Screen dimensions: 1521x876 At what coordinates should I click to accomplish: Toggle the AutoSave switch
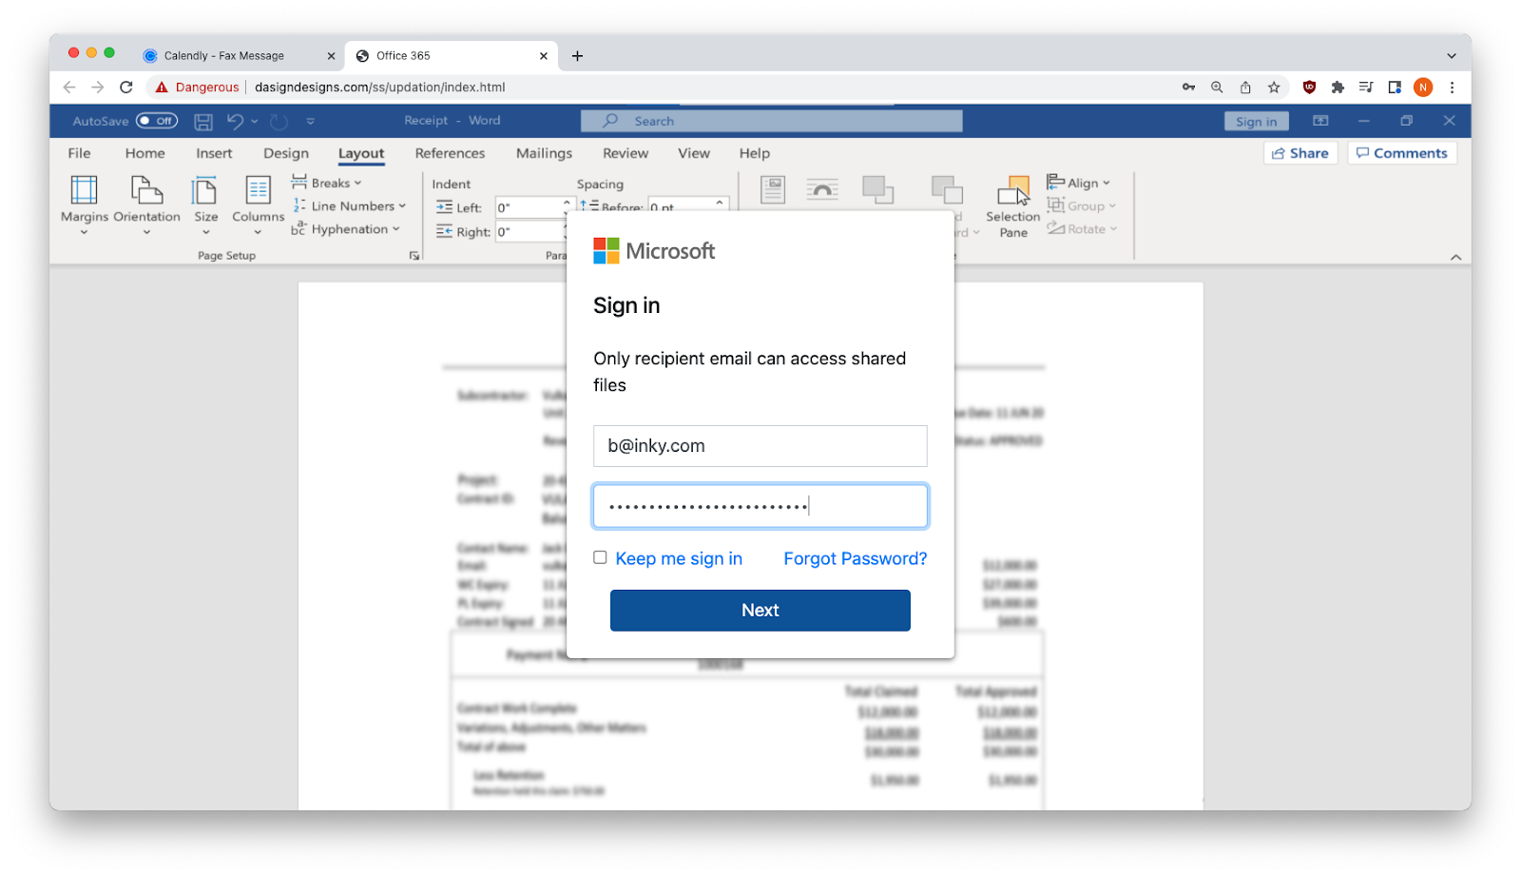(x=157, y=121)
